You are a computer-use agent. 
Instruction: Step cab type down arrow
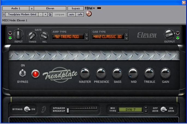coord(126,39)
